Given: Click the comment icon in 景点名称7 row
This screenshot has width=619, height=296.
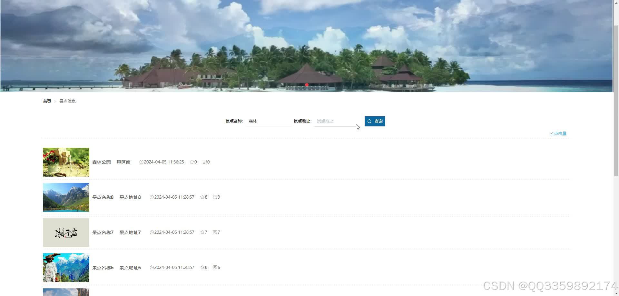Looking at the screenshot, I should (x=215, y=232).
